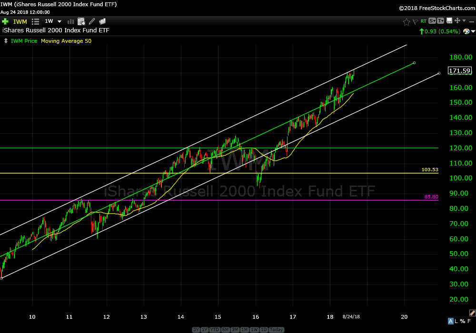Toggle arithmetic scale with A button

(451, 321)
